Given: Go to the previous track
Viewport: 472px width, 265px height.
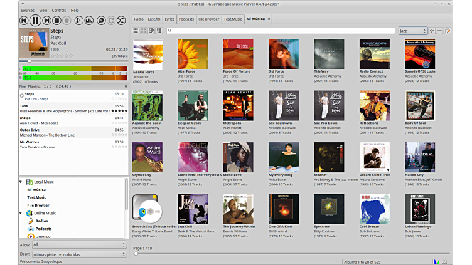Looking at the screenshot, I should (x=24, y=21).
